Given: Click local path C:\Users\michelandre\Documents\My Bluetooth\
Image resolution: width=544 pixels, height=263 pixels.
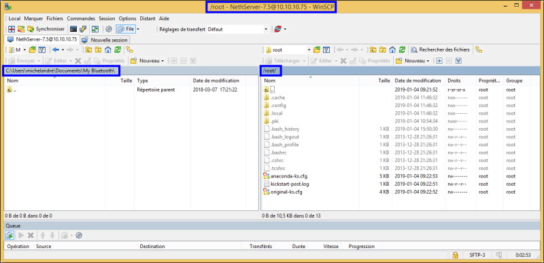Looking at the screenshot, I should [x=61, y=70].
